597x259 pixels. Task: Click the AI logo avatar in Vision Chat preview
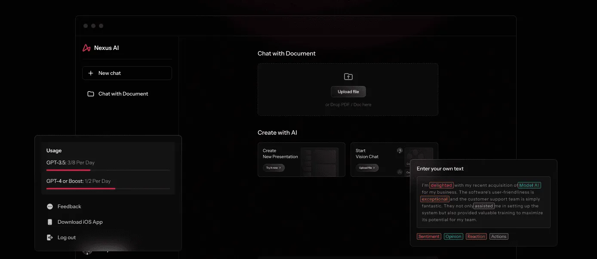pyautogui.click(x=400, y=172)
